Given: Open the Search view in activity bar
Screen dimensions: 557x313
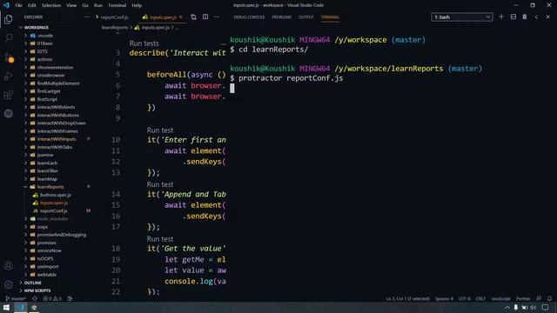Looking at the screenshot, I should (x=9, y=37).
